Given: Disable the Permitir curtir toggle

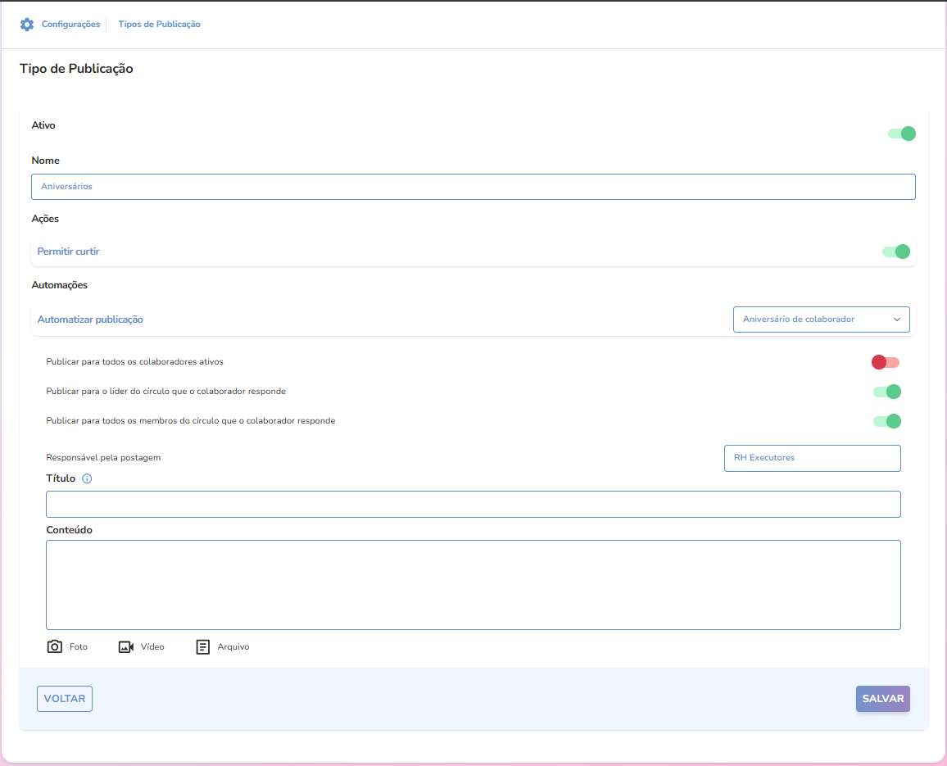Looking at the screenshot, I should coord(895,252).
